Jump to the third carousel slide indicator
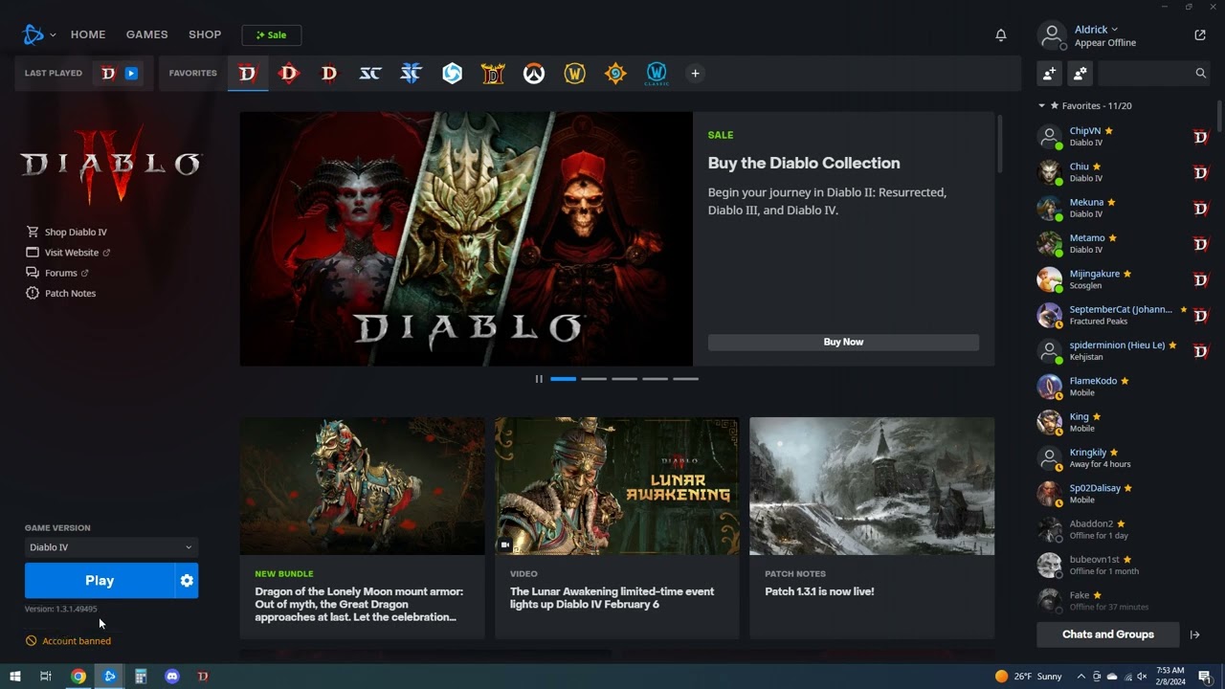This screenshot has width=1225, height=689. click(624, 379)
